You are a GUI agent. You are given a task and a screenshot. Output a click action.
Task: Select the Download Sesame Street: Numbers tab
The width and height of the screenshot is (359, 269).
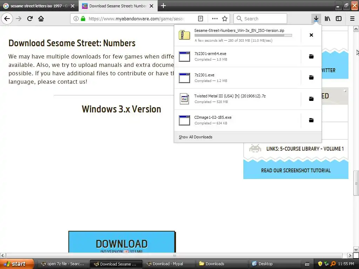pyautogui.click(x=118, y=6)
